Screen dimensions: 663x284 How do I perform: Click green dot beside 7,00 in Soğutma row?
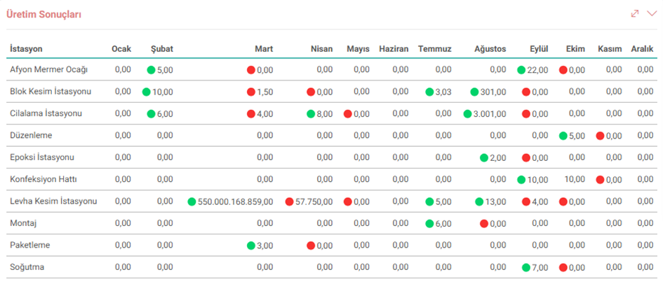pos(526,268)
